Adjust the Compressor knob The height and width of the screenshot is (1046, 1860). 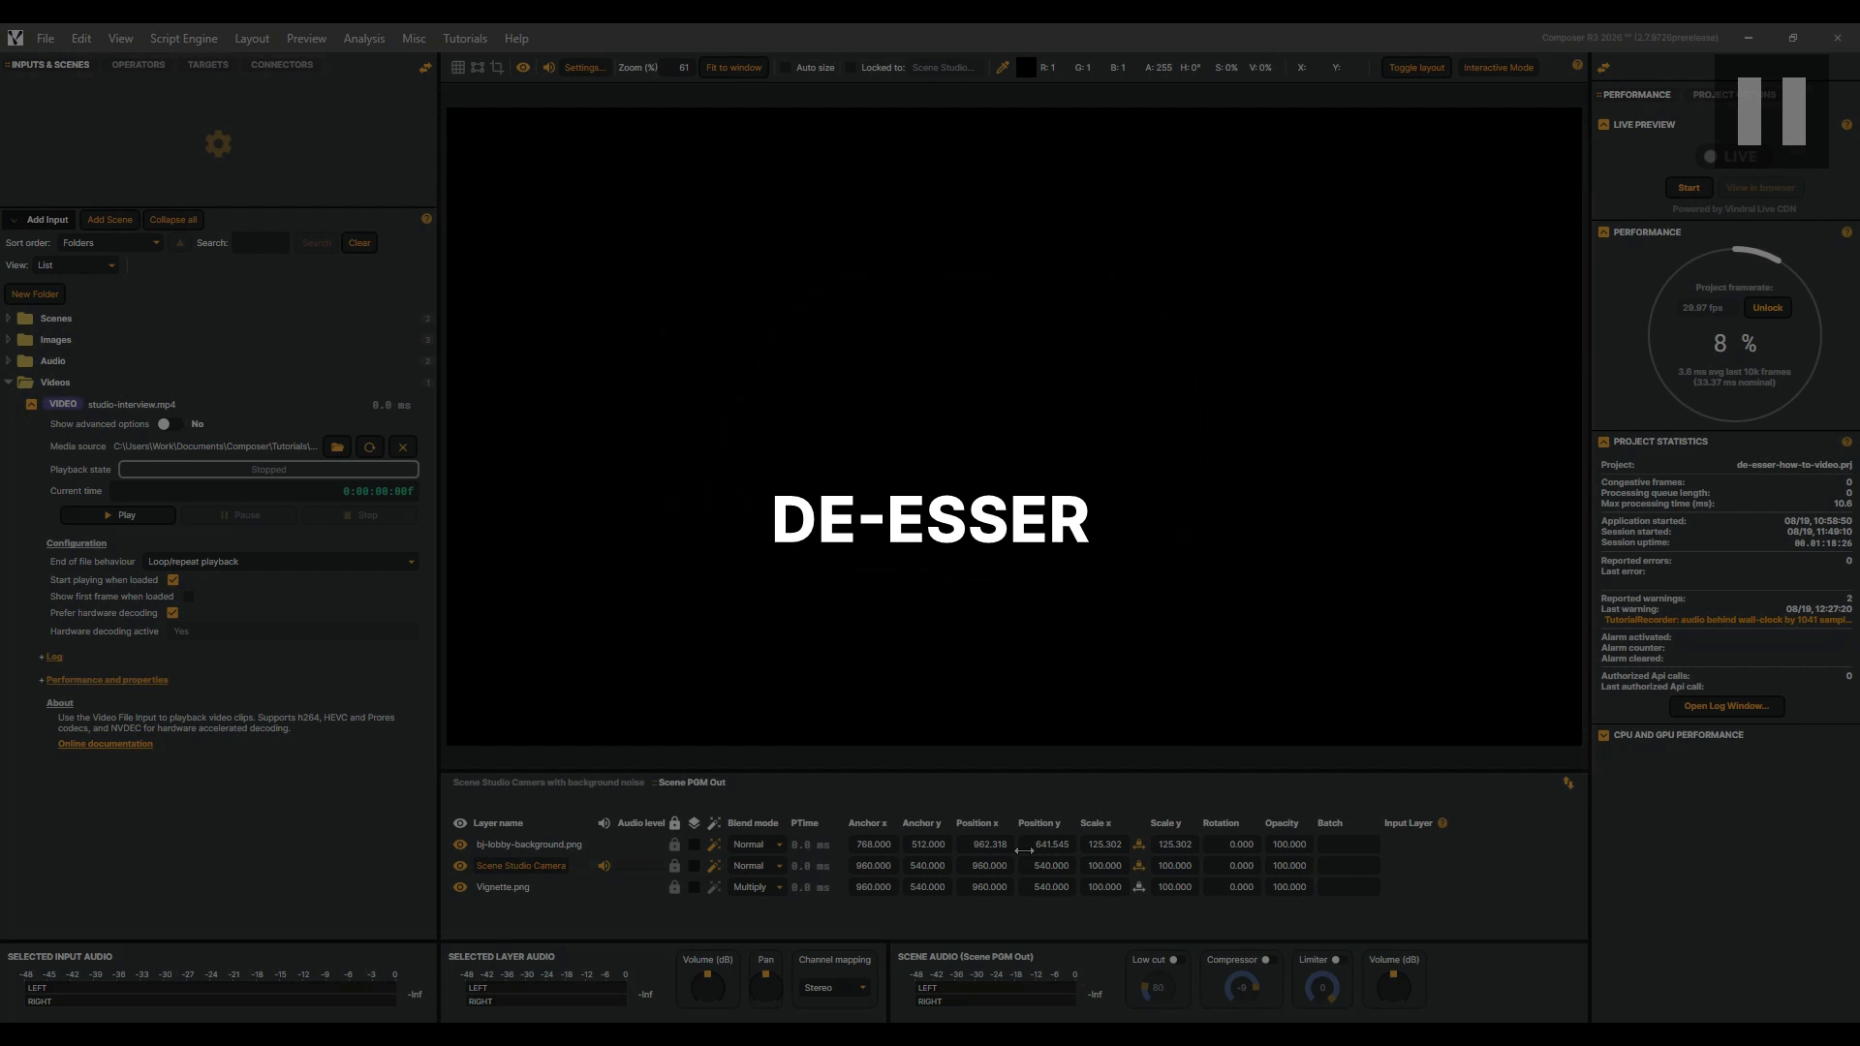click(x=1242, y=988)
